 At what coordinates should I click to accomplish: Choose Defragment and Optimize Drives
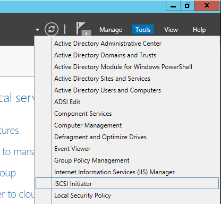pos(127,137)
